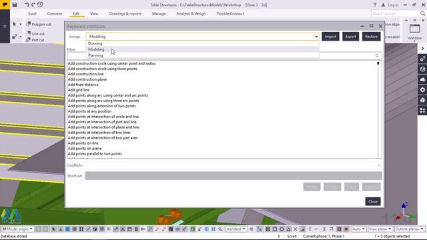Toggle the four-dots select points switch
The width and height of the screenshot is (427, 240).
pos(81,229)
